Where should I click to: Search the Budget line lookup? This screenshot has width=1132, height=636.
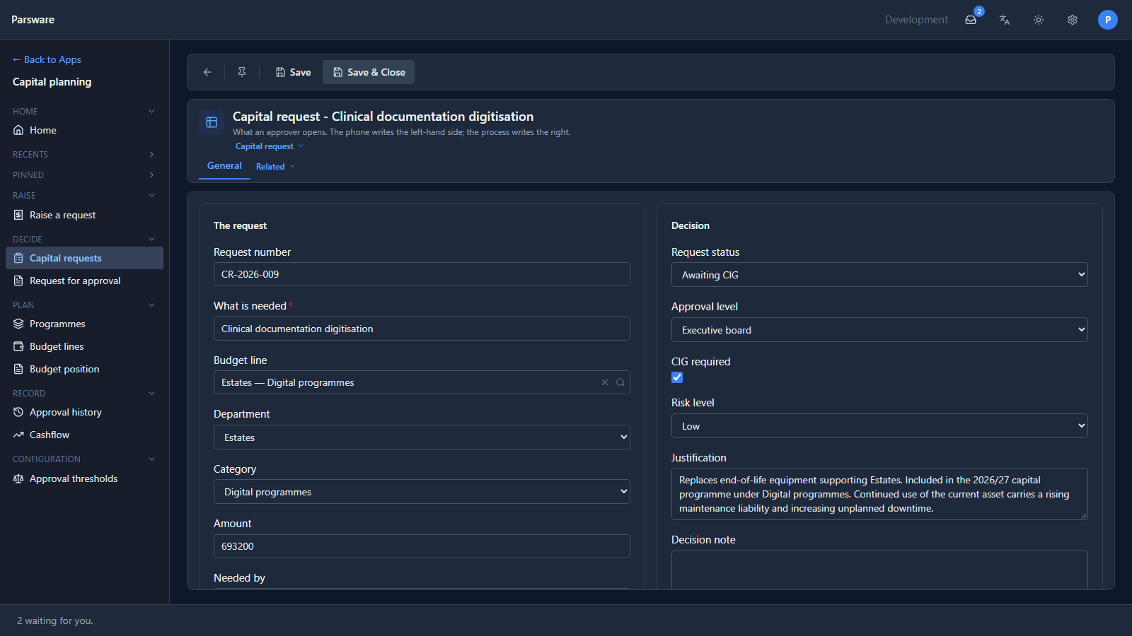620,382
